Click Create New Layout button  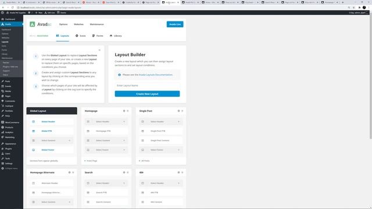pos(147,94)
